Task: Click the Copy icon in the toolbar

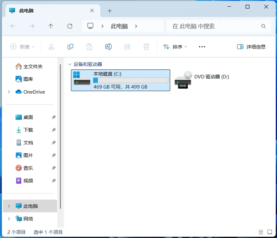Action: pyautogui.click(x=70, y=46)
